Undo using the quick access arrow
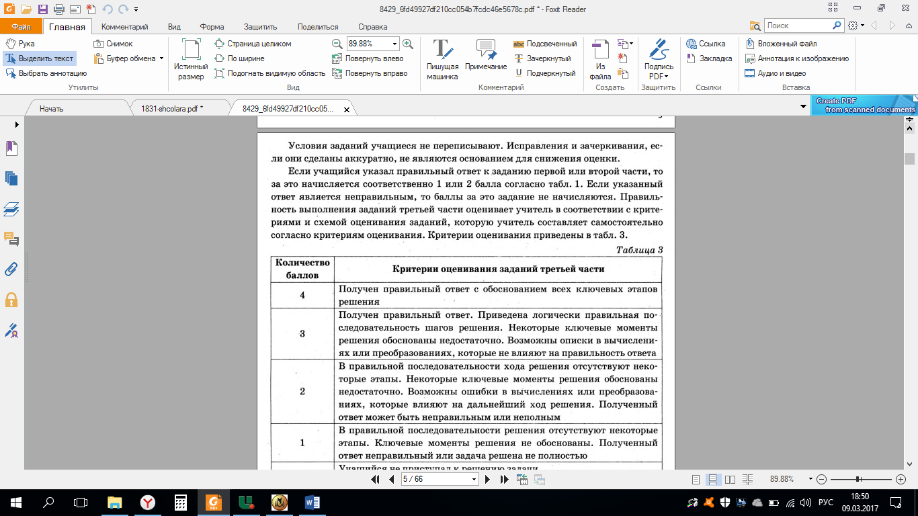Screen dimensions: 918x516 click(x=108, y=9)
